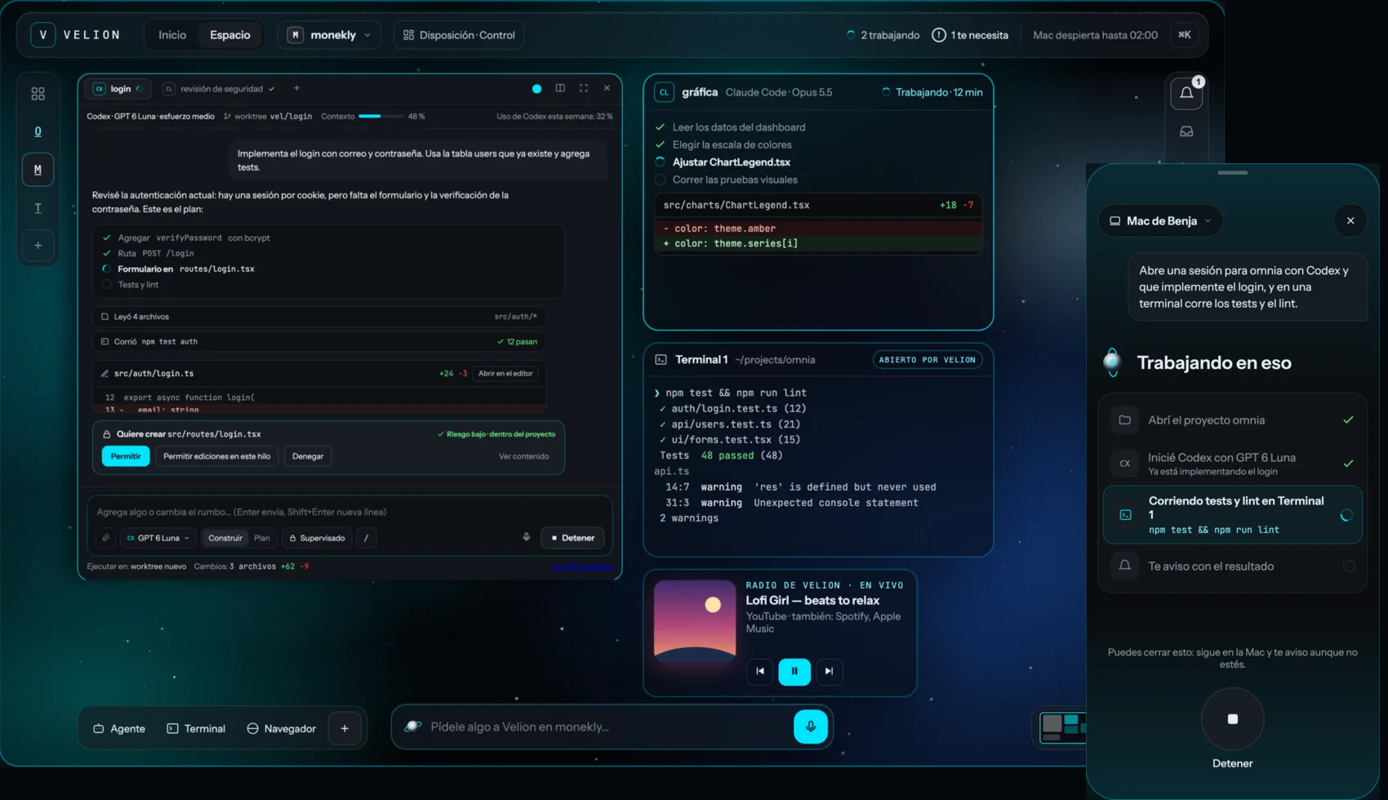Viewport: 1388px width, 800px height.
Task: Switch mode to Plan
Action: [262, 538]
